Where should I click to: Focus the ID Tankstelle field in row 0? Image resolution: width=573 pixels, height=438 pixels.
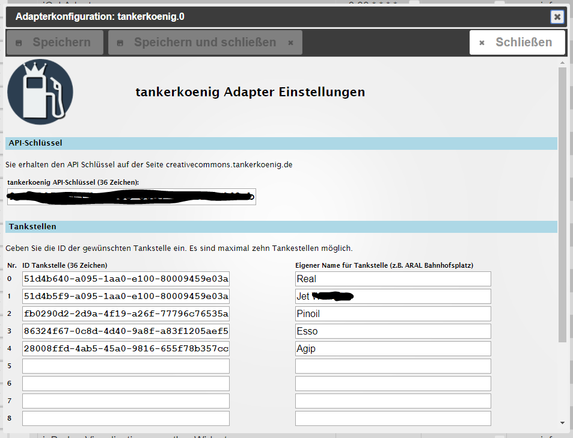pos(126,279)
